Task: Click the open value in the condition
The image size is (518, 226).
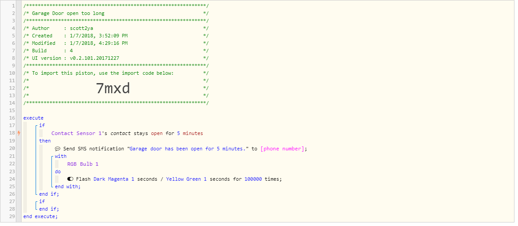Action: tap(157, 133)
